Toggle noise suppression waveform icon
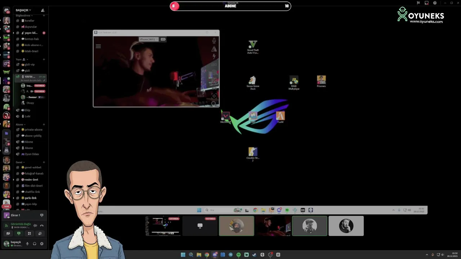The image size is (461, 259). [x=35, y=226]
